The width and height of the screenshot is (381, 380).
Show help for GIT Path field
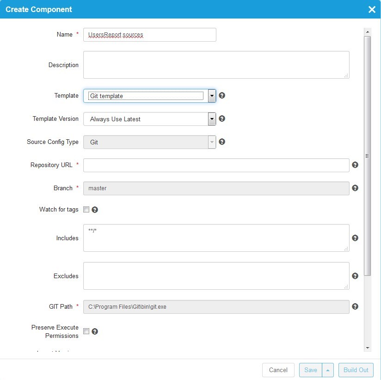click(x=355, y=306)
